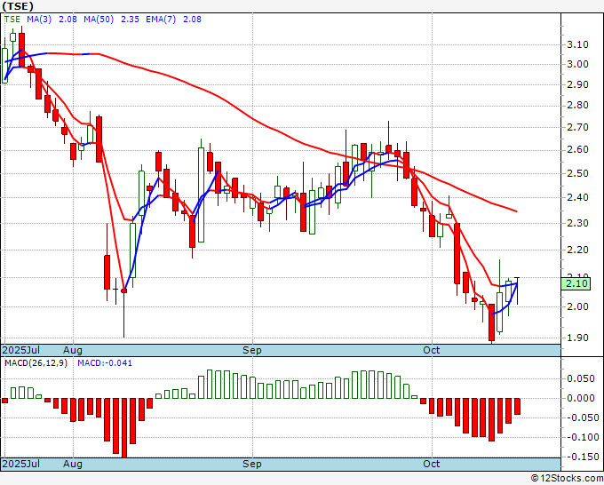The height and width of the screenshot is (485, 604).
Task: Click the 0.000 MACD axis label
Action: pyautogui.click(x=581, y=398)
